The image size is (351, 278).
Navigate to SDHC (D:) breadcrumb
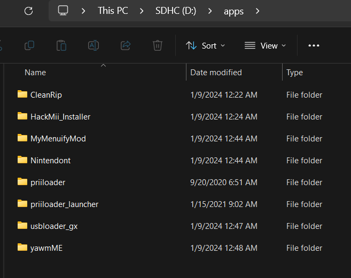[x=176, y=11]
